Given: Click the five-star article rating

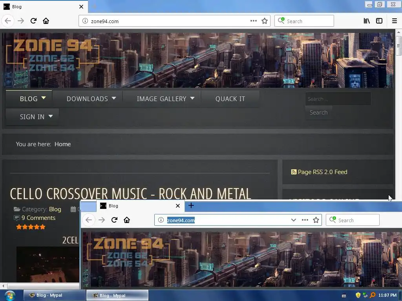Looking at the screenshot, I should point(31,227).
